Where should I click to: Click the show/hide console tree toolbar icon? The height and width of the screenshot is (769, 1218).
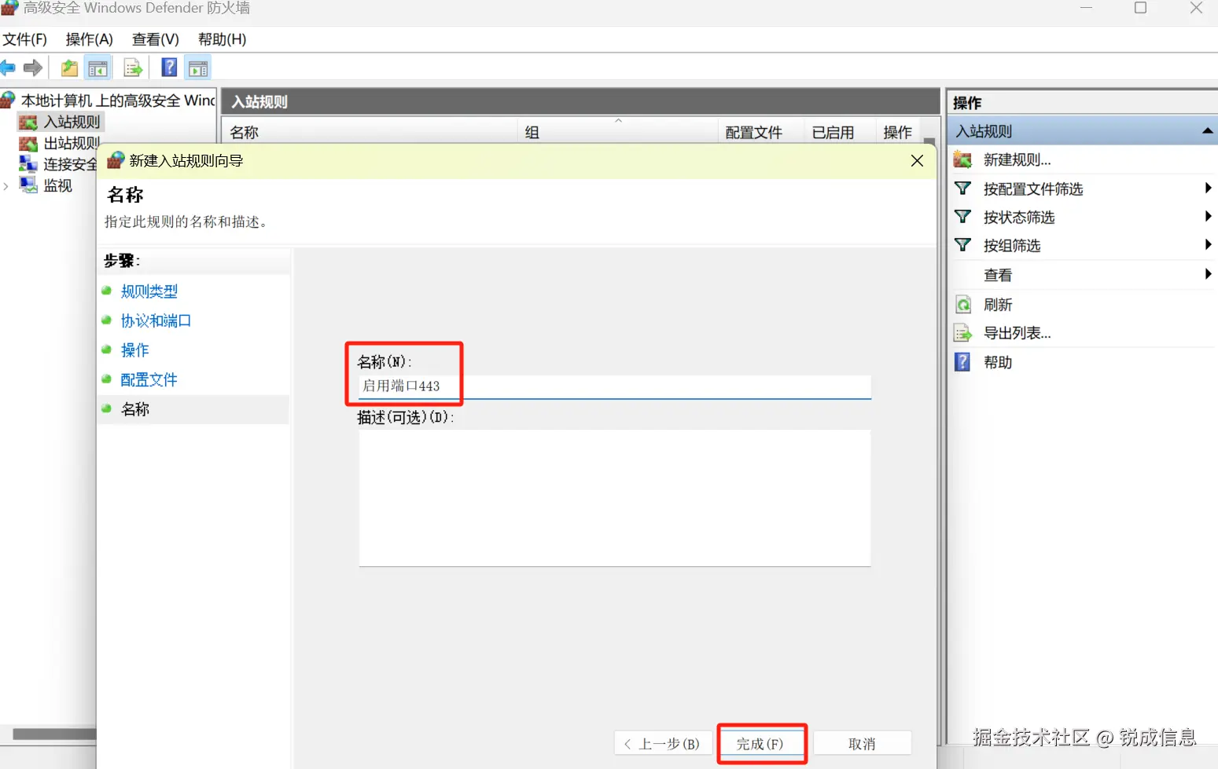pyautogui.click(x=98, y=68)
